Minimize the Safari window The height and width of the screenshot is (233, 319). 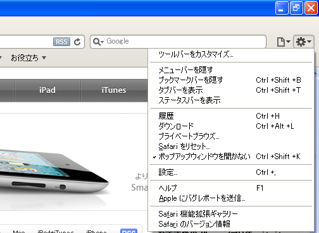tap(282, 8)
